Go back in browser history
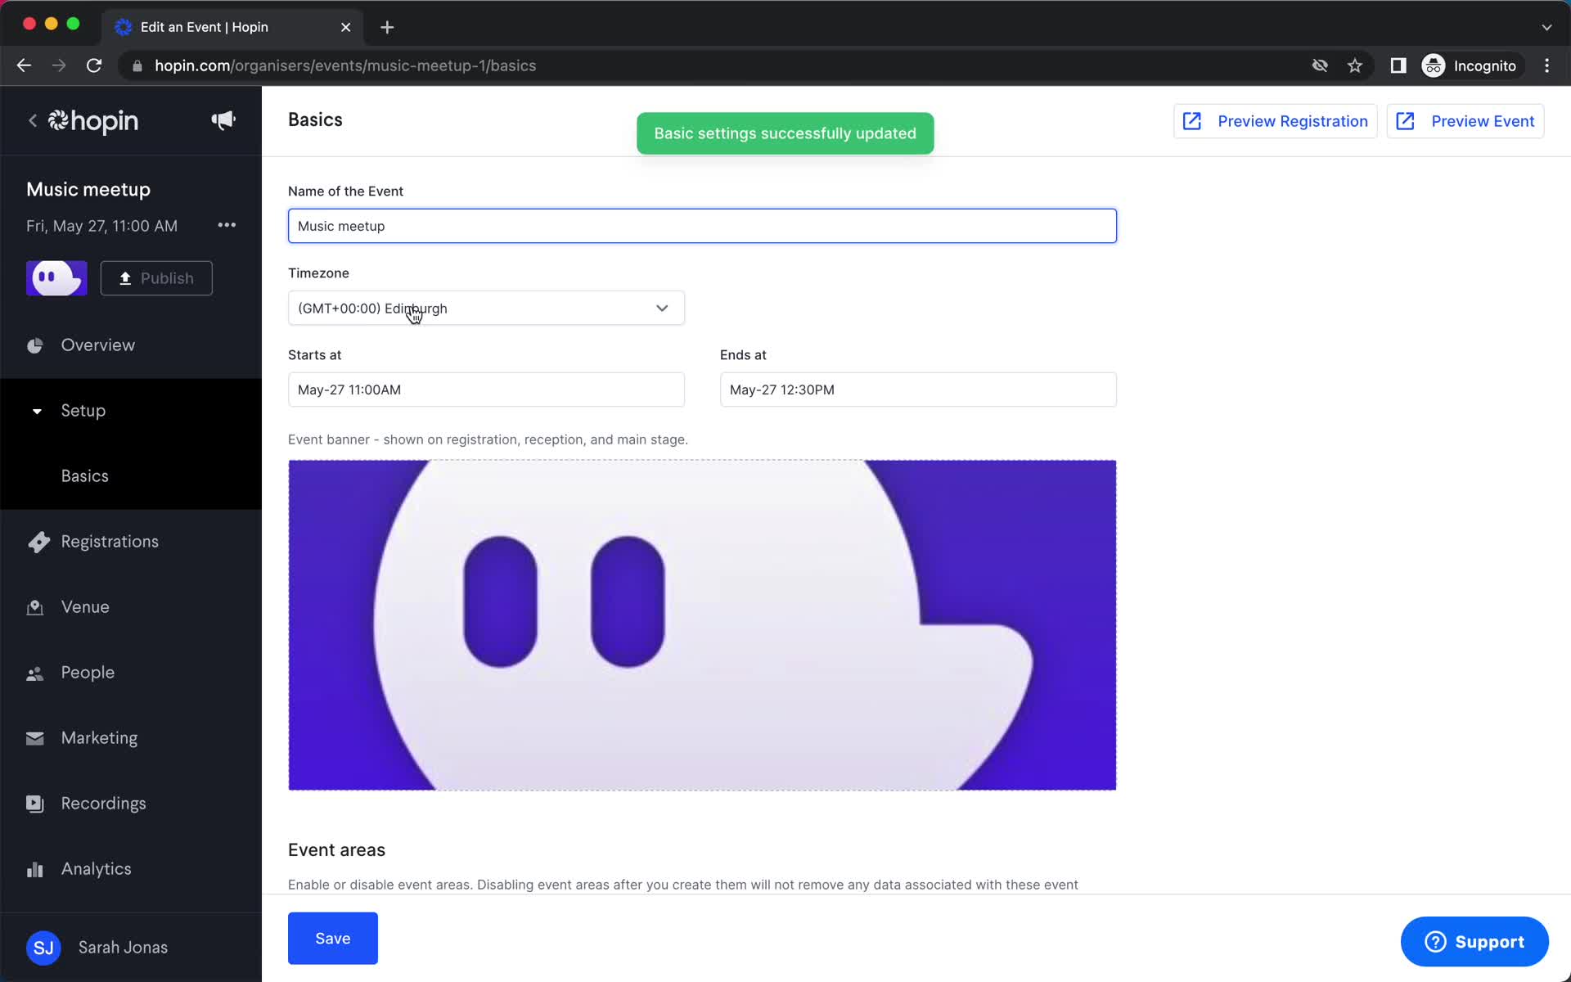 pyautogui.click(x=24, y=65)
